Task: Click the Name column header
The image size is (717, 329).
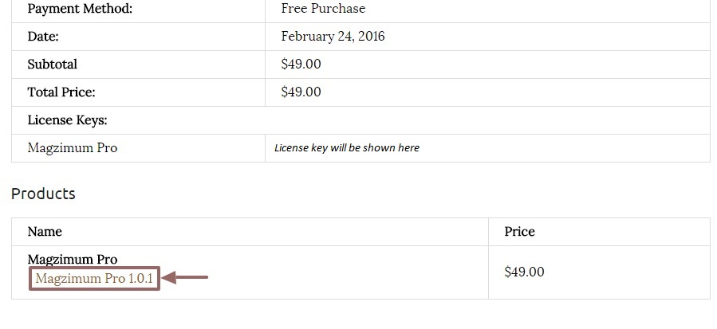Action: 45,231
